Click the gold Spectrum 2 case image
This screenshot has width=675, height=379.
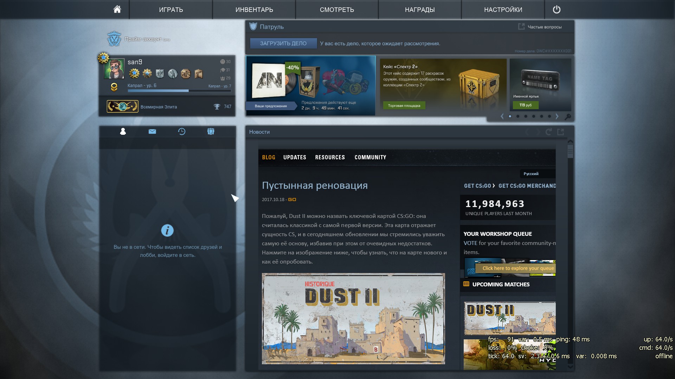coord(479,83)
